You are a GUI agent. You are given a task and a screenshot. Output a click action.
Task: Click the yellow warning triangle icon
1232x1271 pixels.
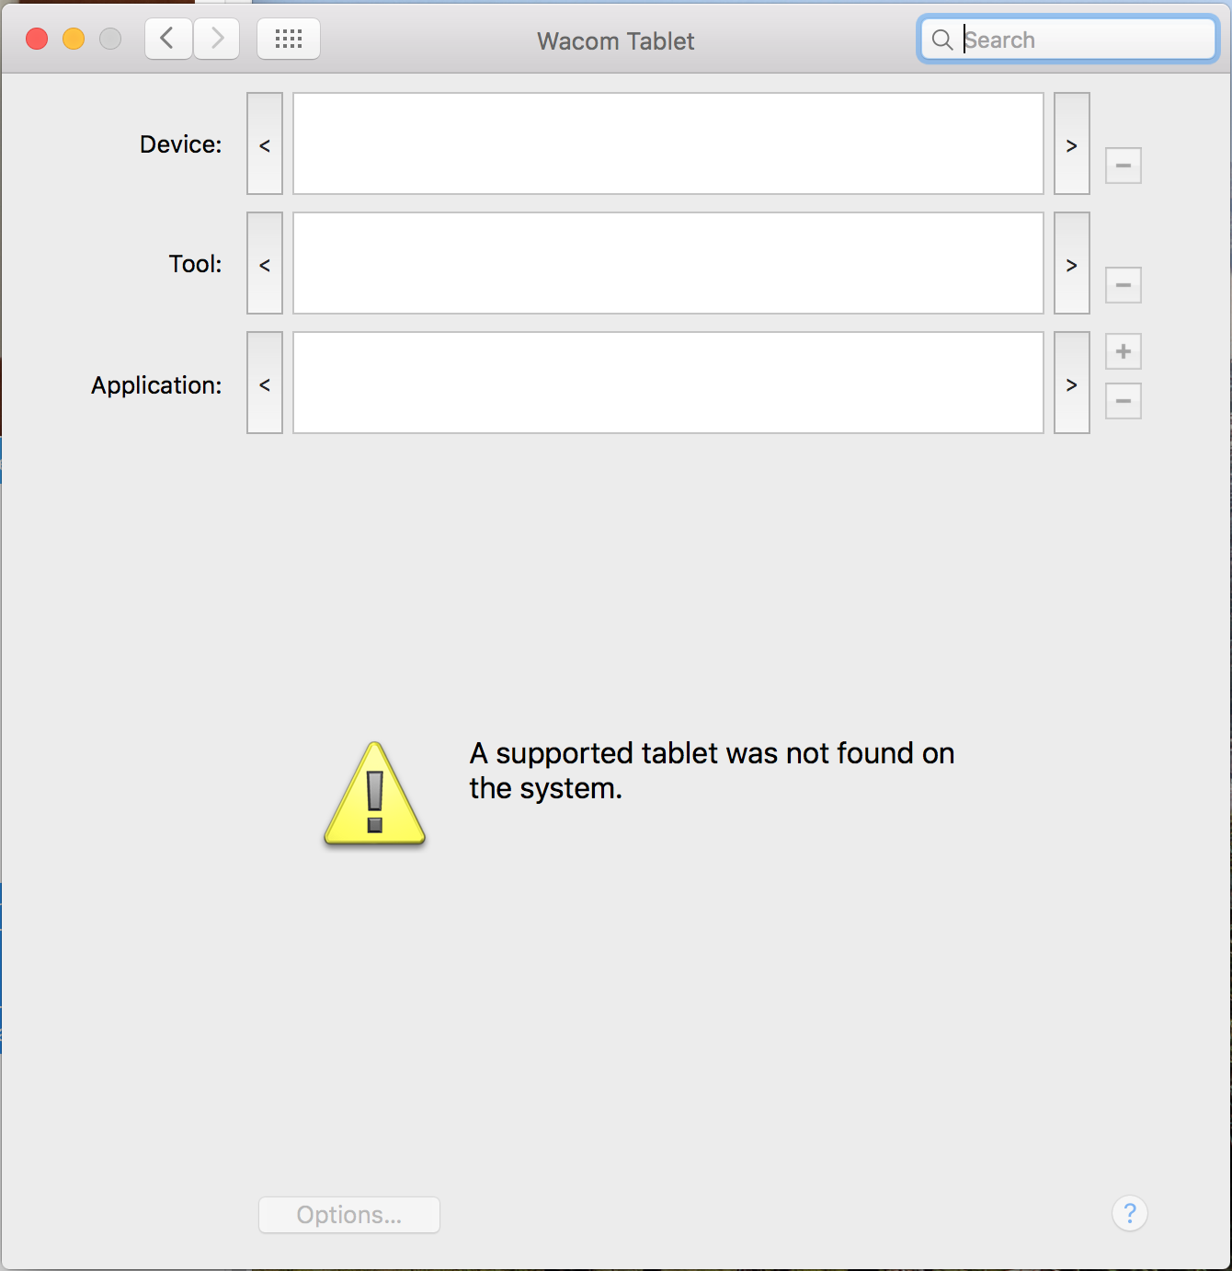click(374, 794)
